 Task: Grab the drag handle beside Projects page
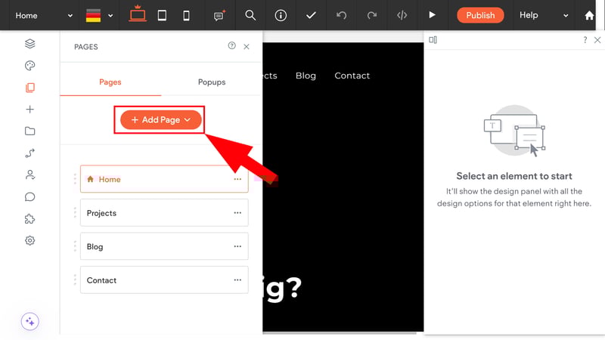click(75, 212)
